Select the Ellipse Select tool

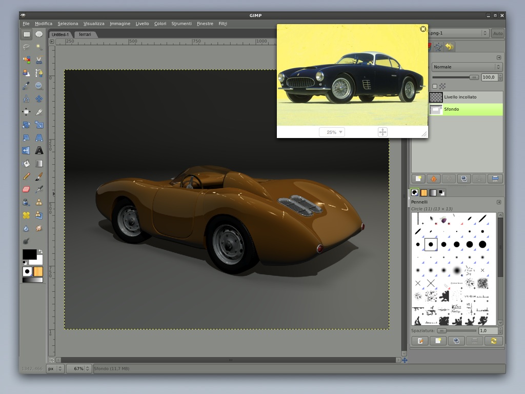pos(39,34)
